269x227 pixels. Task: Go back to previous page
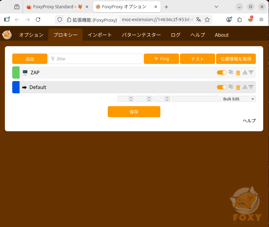[17, 20]
